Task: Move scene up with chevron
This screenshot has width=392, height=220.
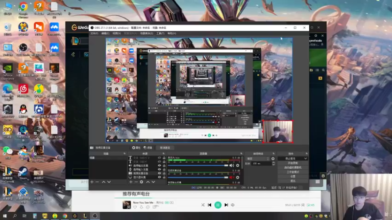Action: pyautogui.click(x=103, y=182)
